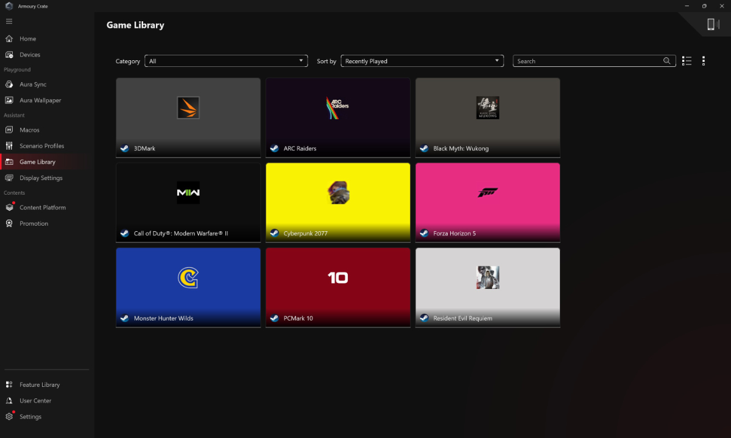Click the 3DMark orange logo icon

point(188,108)
